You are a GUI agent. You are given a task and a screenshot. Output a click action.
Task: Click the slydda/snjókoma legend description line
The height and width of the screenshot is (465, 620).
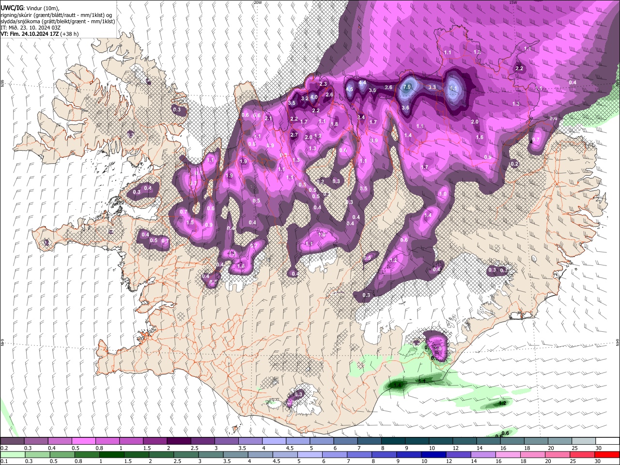tap(58, 21)
